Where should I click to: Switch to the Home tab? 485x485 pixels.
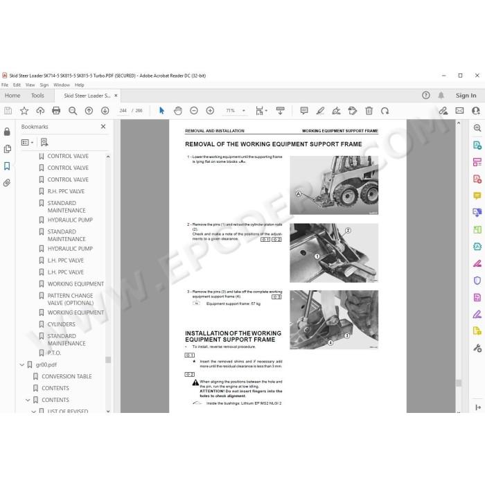click(12, 96)
